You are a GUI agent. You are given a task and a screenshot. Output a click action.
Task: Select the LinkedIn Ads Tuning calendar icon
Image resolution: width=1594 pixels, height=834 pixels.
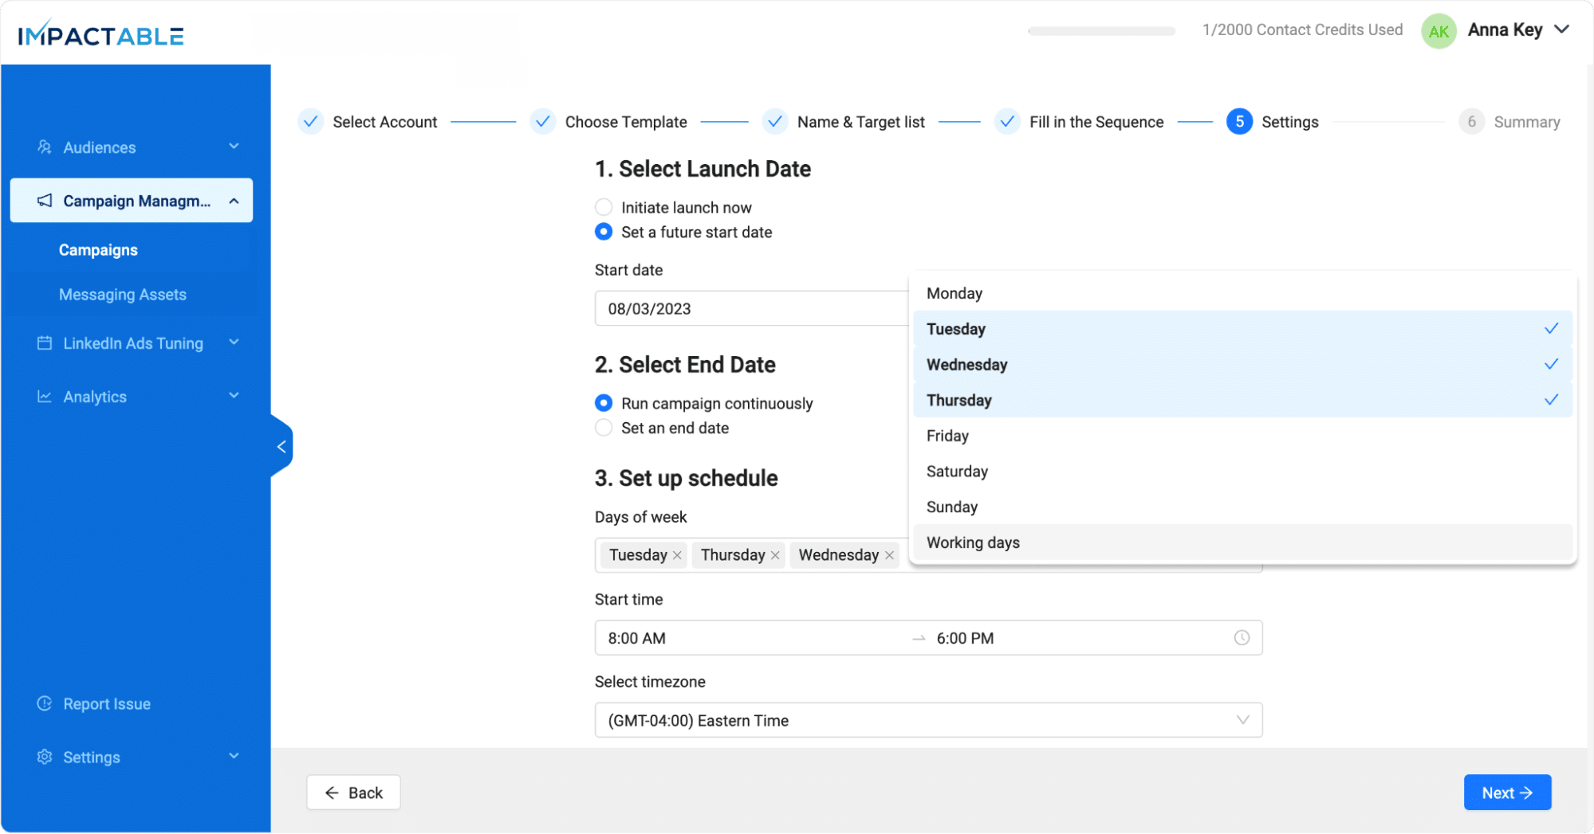coord(44,343)
